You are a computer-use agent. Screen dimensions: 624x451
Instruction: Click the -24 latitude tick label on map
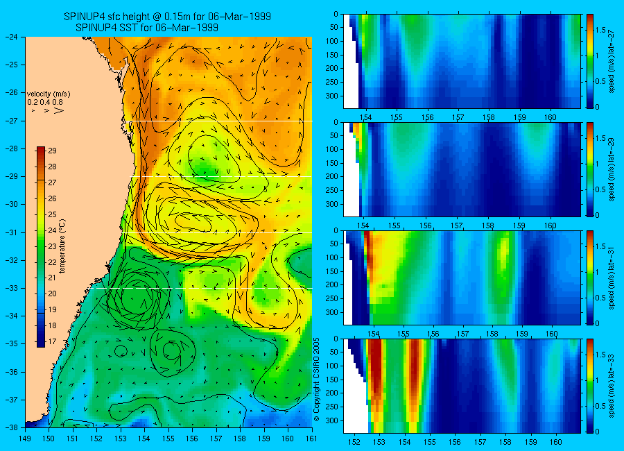tap(12, 37)
